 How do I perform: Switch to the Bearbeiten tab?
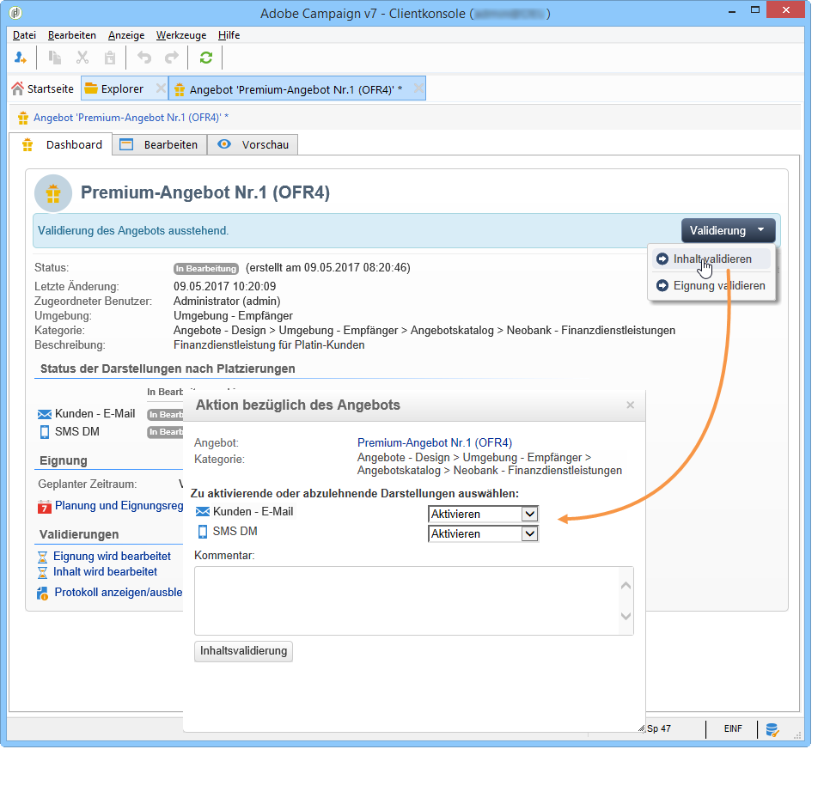[159, 144]
